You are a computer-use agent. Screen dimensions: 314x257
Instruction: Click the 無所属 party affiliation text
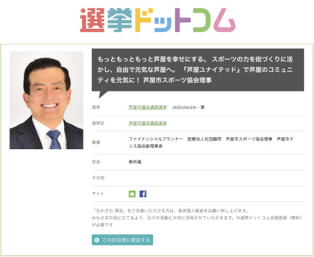pos(135,162)
